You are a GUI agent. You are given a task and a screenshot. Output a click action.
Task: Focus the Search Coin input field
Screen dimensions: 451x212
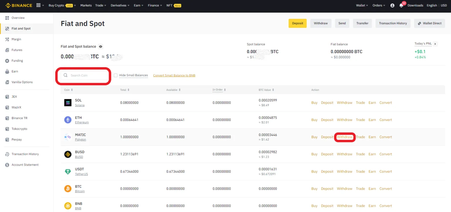pos(85,75)
